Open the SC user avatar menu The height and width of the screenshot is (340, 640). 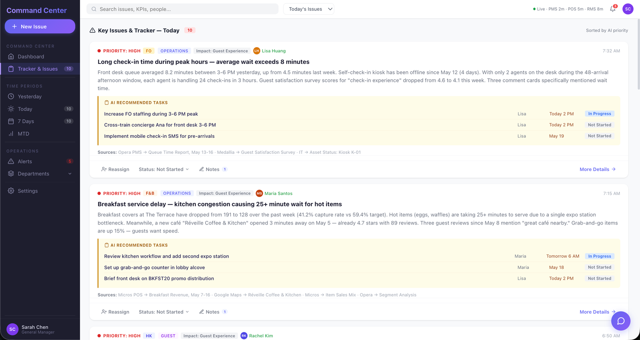(x=628, y=9)
